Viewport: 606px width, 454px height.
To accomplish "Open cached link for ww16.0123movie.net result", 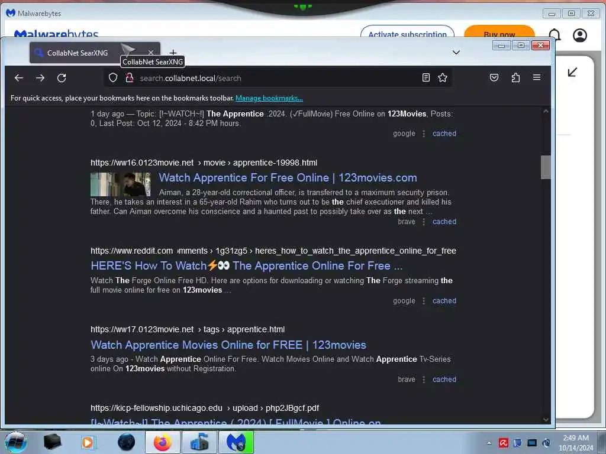I will (444, 222).
